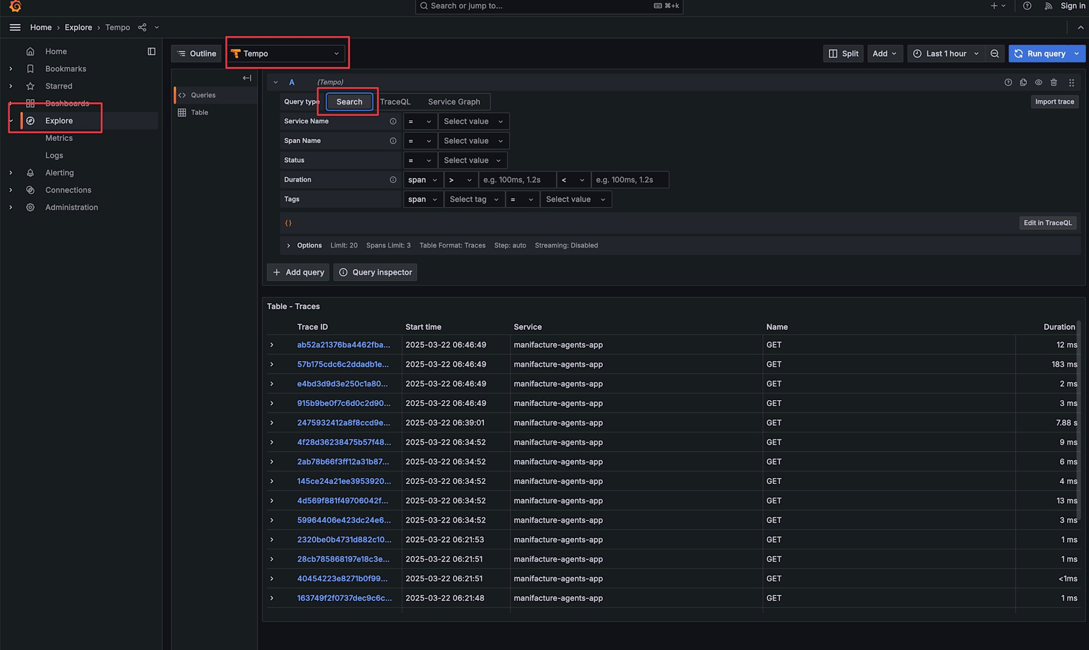Open Dashboards in the sidebar
Image resolution: width=1089 pixels, height=650 pixels.
pos(67,103)
